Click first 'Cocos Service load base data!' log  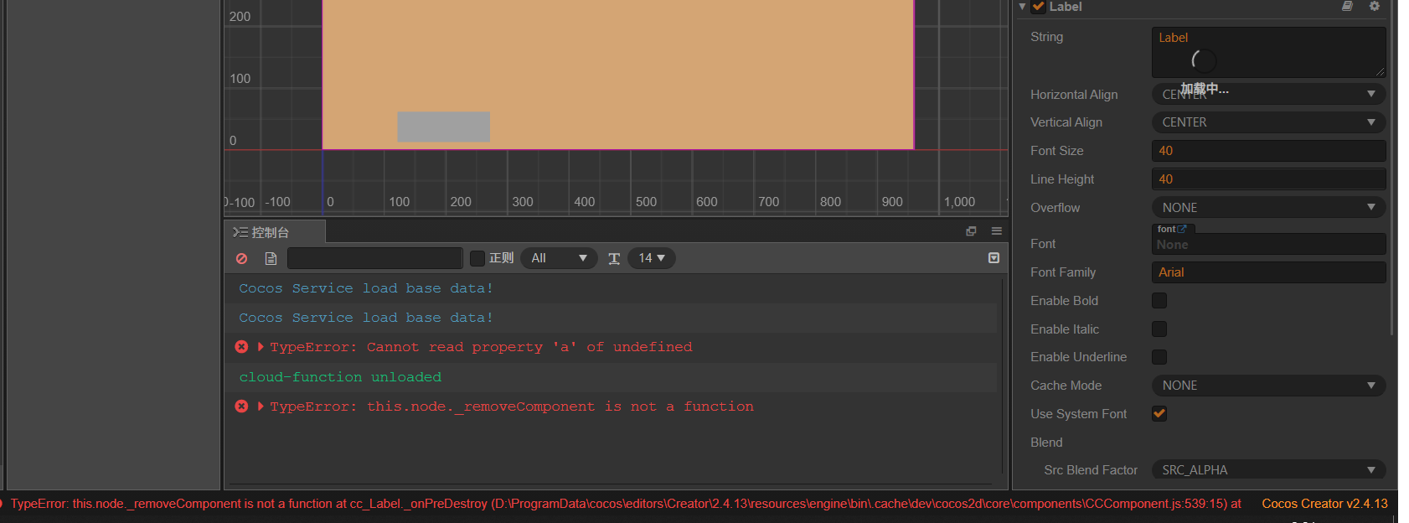coord(366,288)
